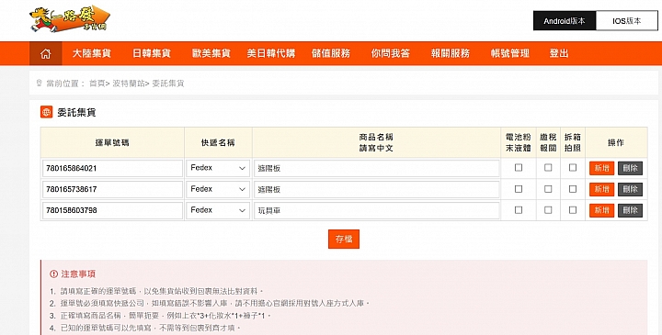Toggle 繳稅報關 checkbox for row 780158603798
Viewport: 662px width, 335px height.
(x=548, y=210)
